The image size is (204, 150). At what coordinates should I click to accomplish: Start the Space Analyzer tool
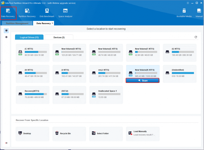pyautogui.click(x=65, y=13)
